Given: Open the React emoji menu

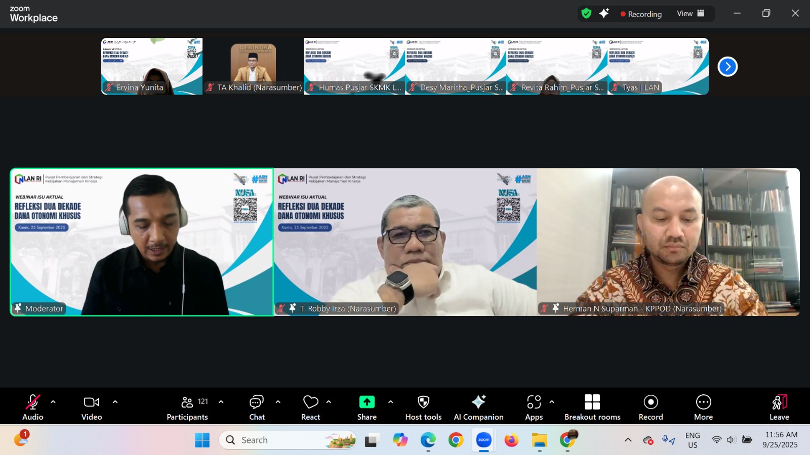Looking at the screenshot, I should pos(310,407).
